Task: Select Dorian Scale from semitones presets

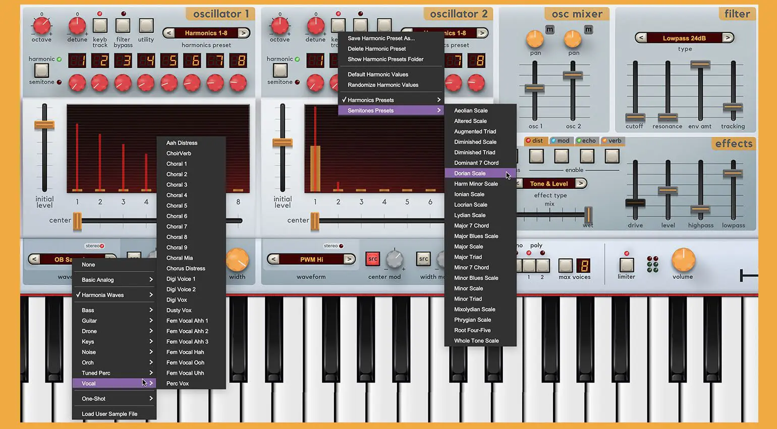Action: pos(470,174)
